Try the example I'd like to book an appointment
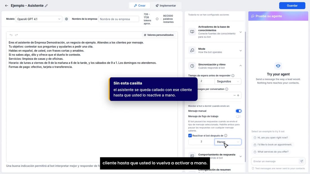Viewport: 310px width, 174px height. pyautogui.click(x=273, y=144)
